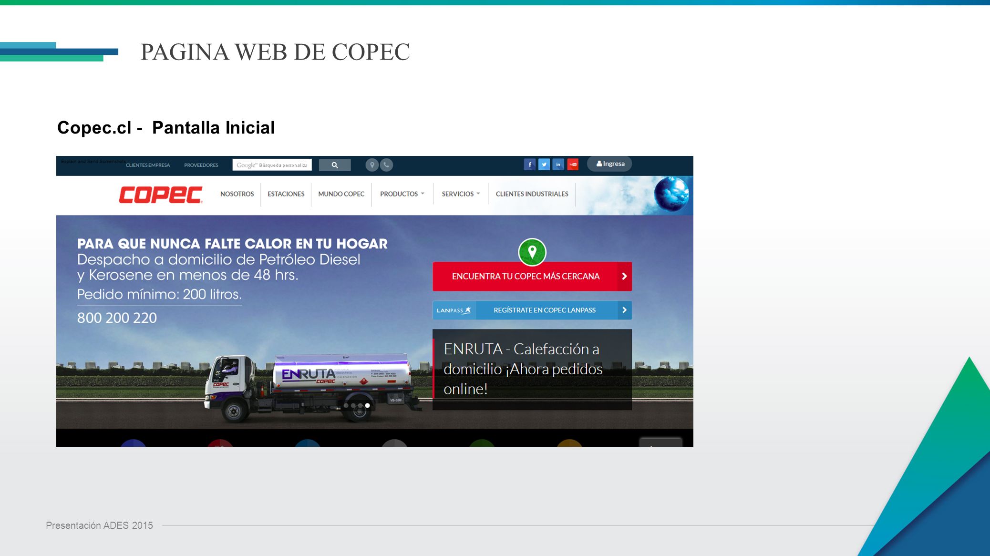The height and width of the screenshot is (556, 990).
Task: Click phone number 800 200 220
Action: 117,318
